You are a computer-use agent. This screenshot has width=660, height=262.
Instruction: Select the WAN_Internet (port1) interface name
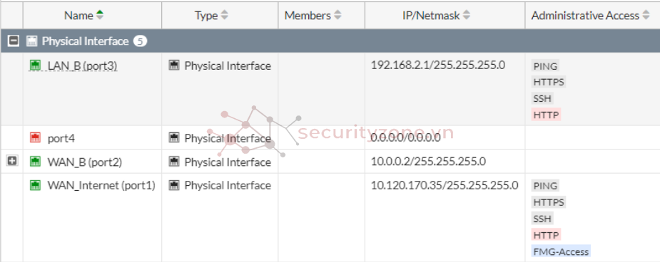pyautogui.click(x=101, y=185)
